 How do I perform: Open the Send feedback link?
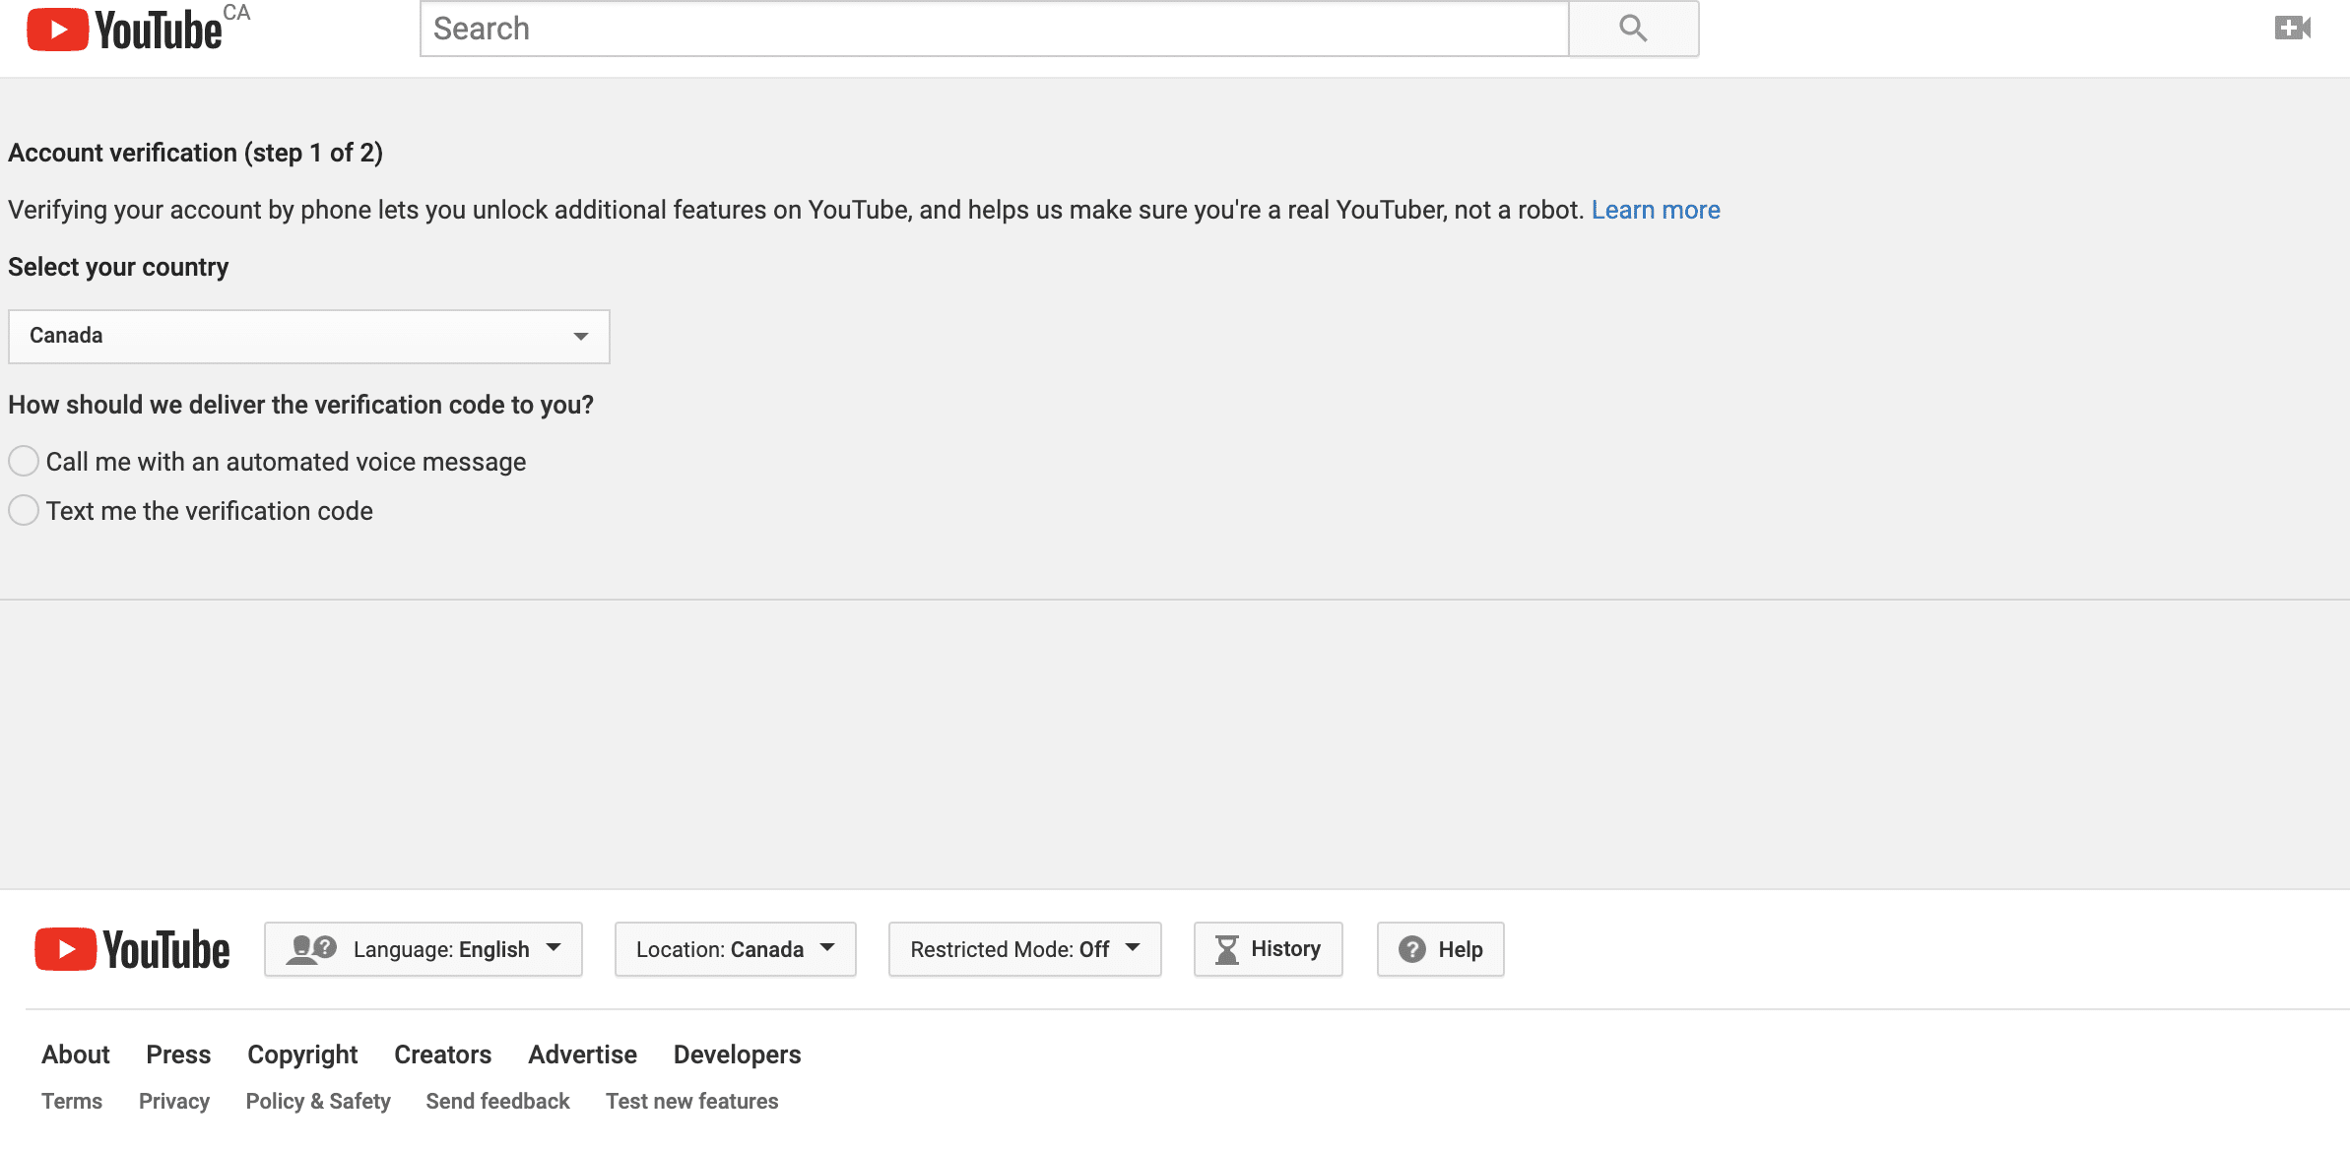(x=497, y=1101)
